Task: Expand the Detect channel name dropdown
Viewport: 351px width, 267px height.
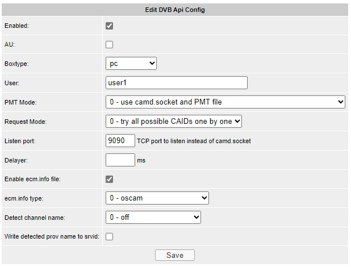Action: tap(153, 217)
